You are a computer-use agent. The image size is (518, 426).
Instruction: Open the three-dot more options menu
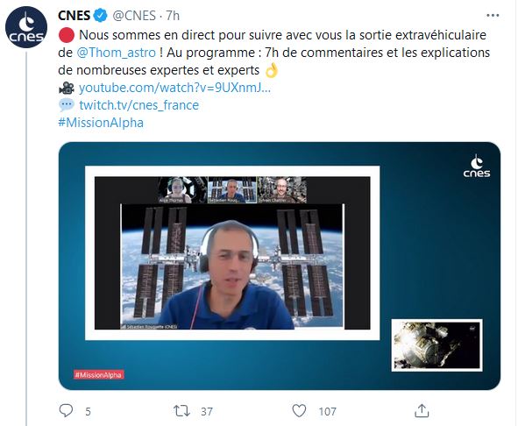pos(493,15)
